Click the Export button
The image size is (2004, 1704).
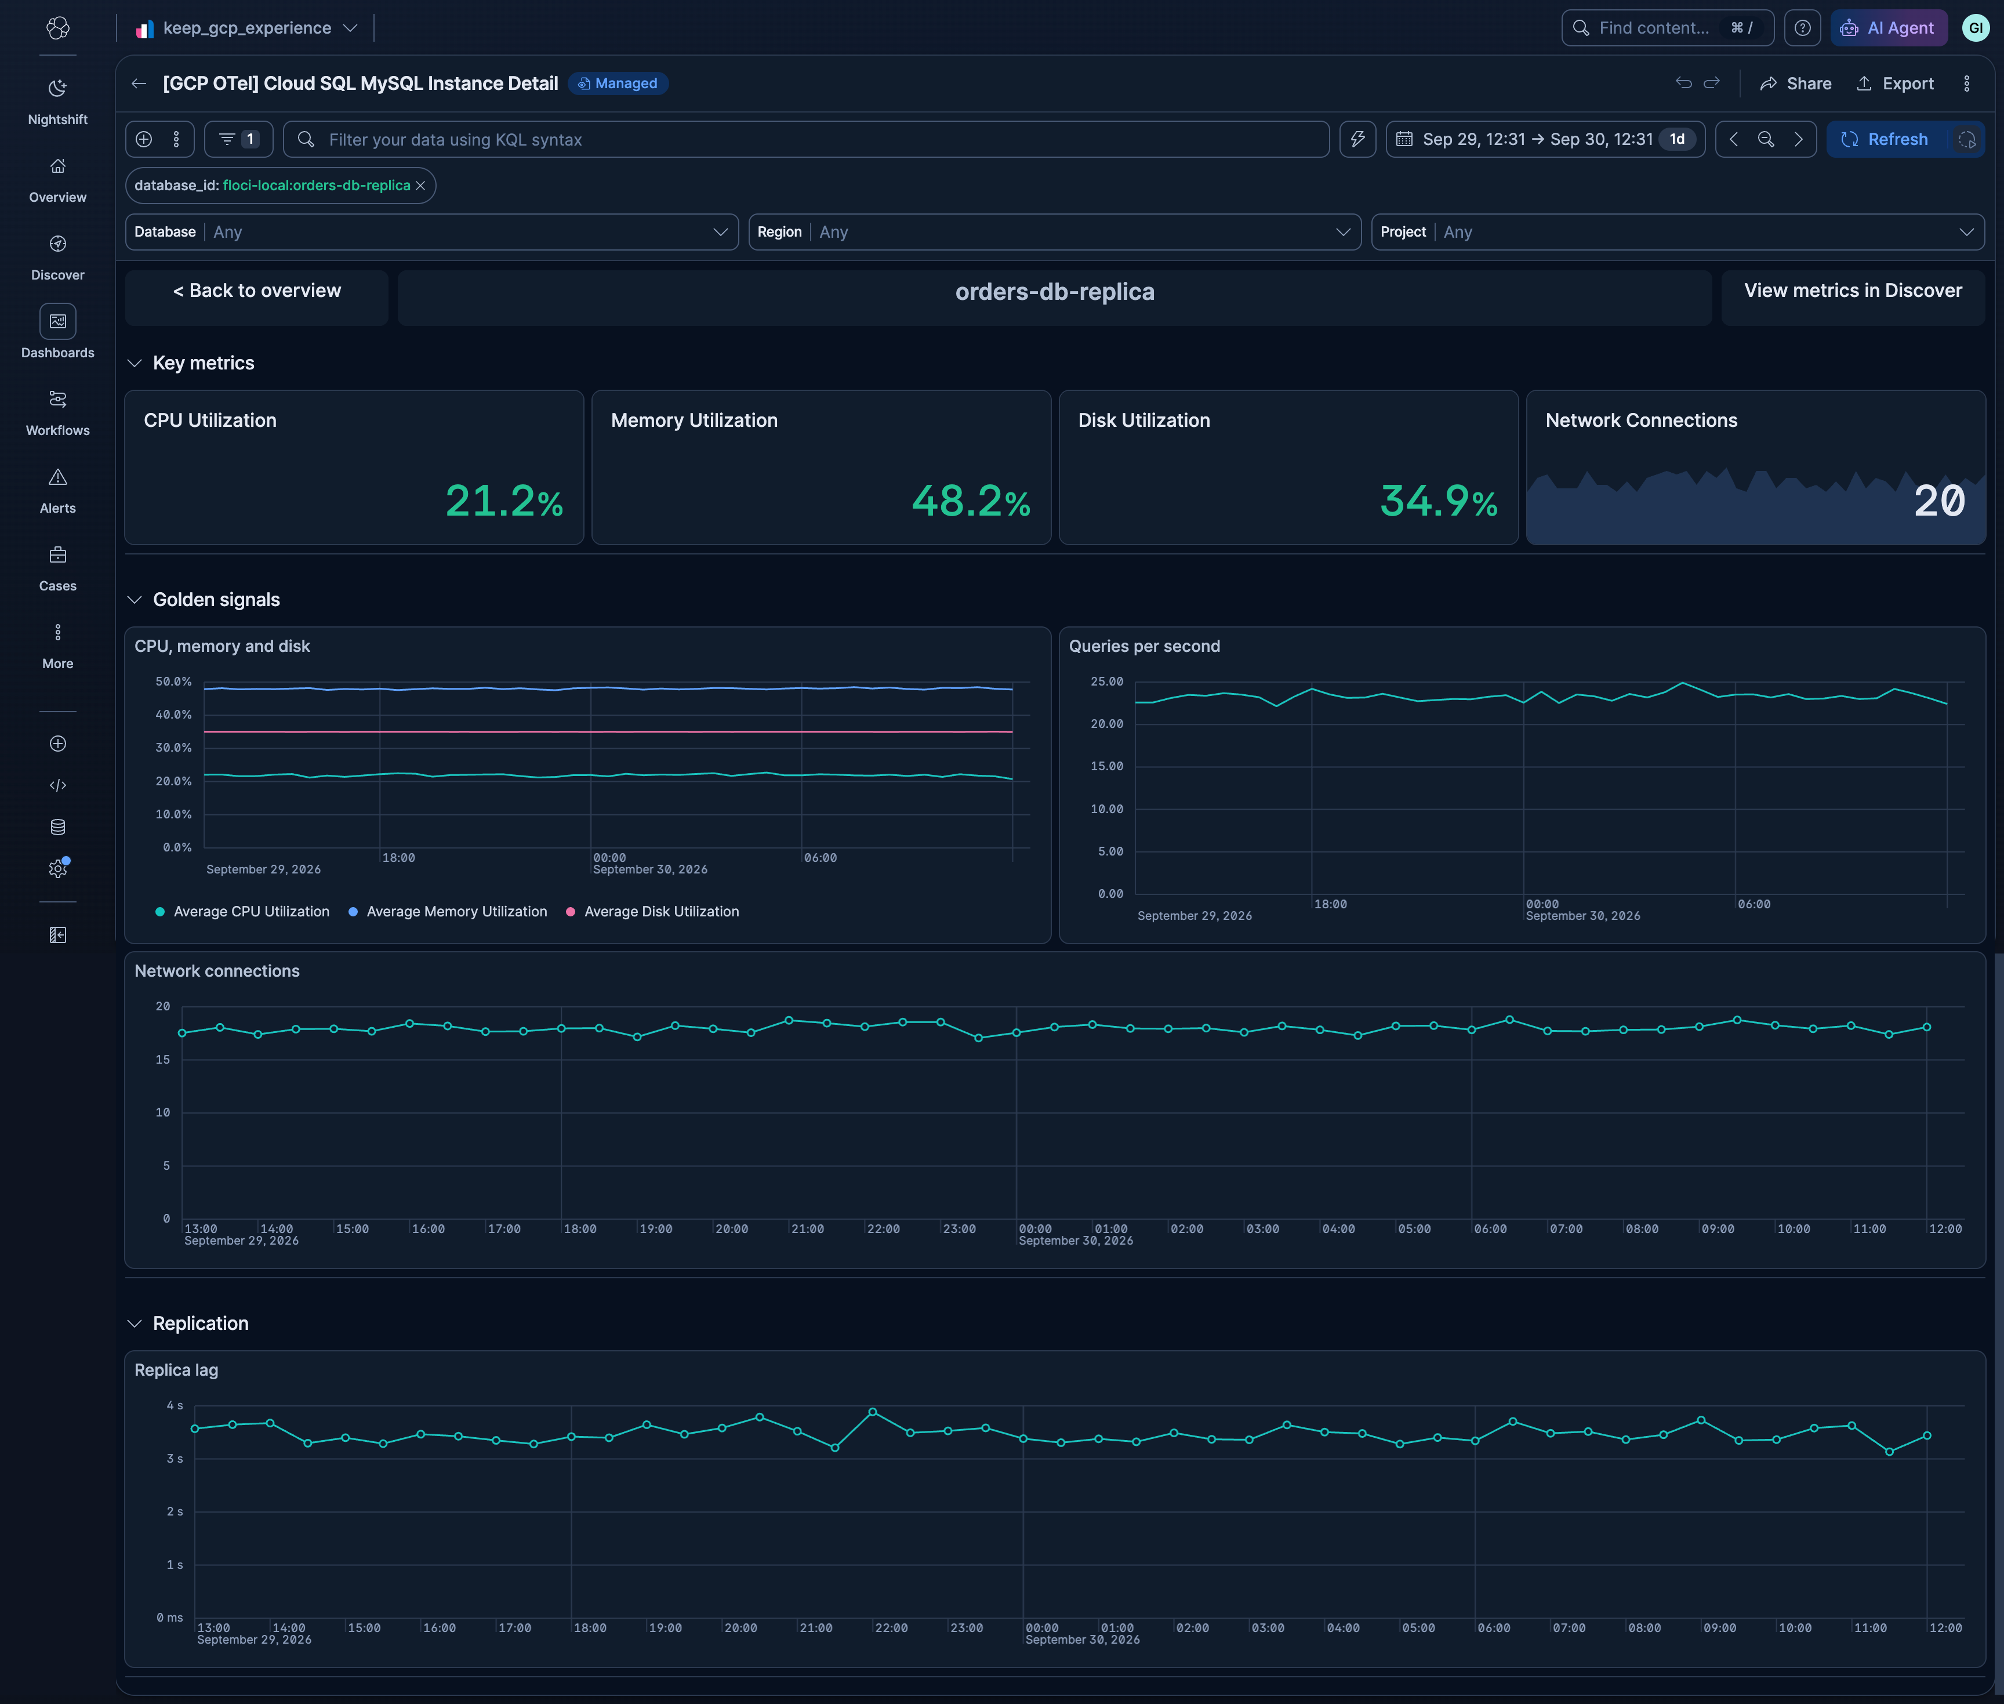[1895, 84]
